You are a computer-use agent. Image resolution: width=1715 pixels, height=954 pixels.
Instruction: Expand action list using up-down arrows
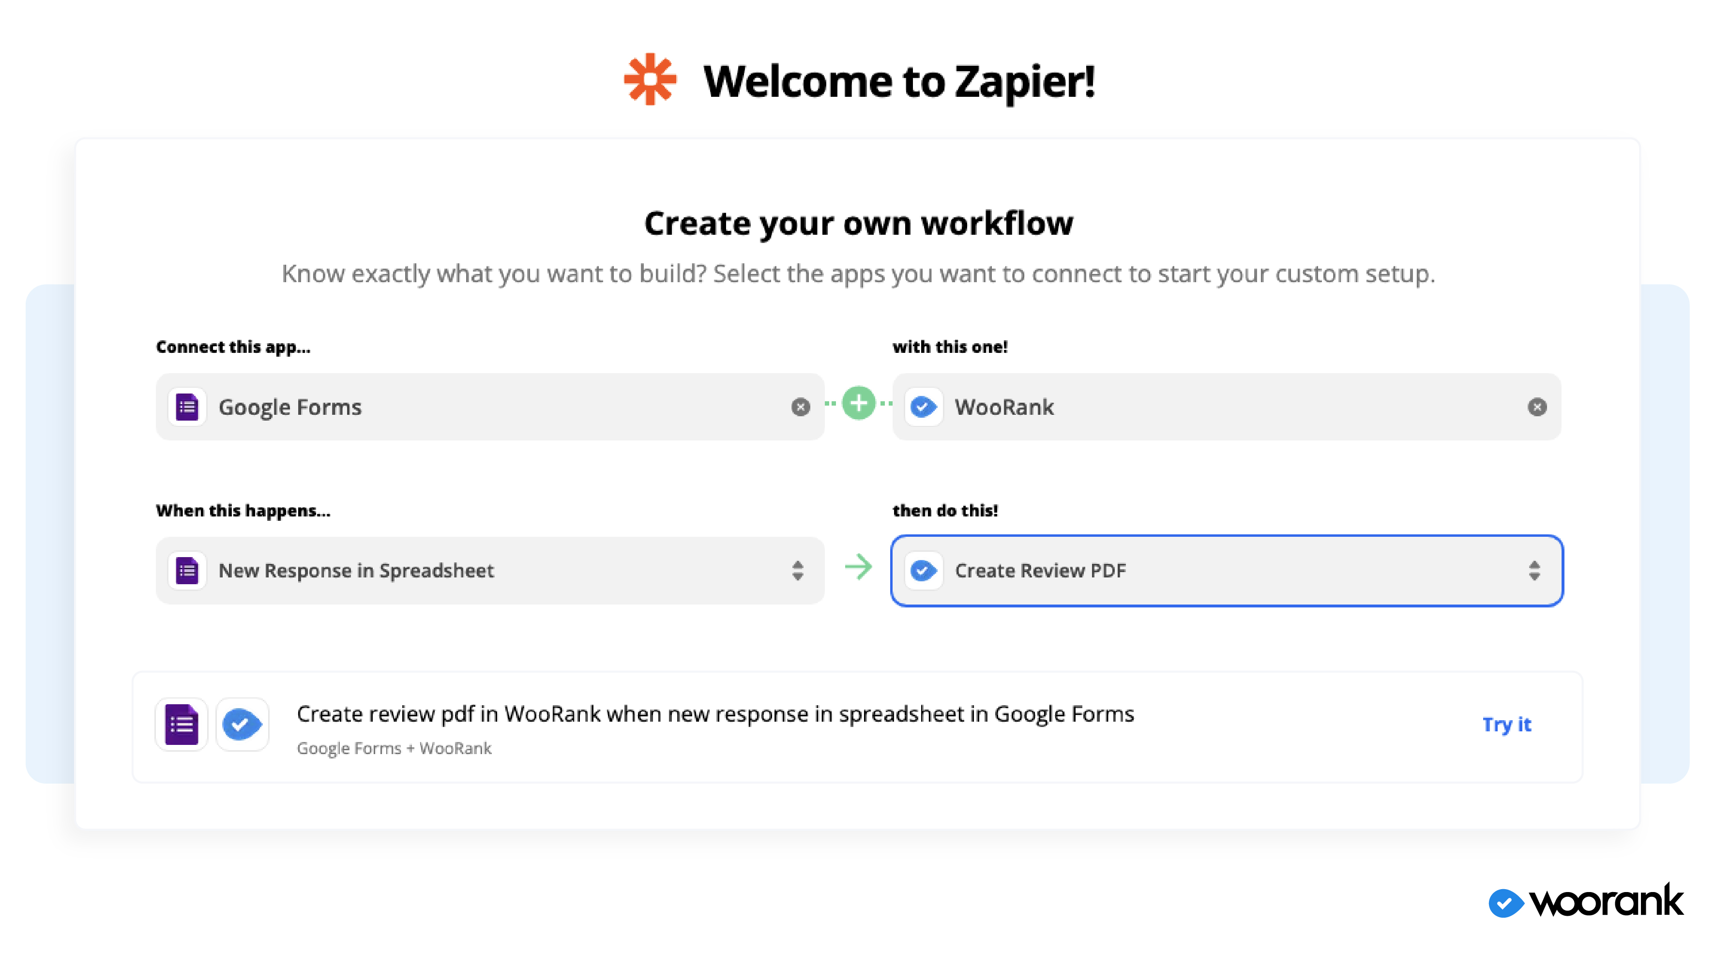pyautogui.click(x=1534, y=571)
